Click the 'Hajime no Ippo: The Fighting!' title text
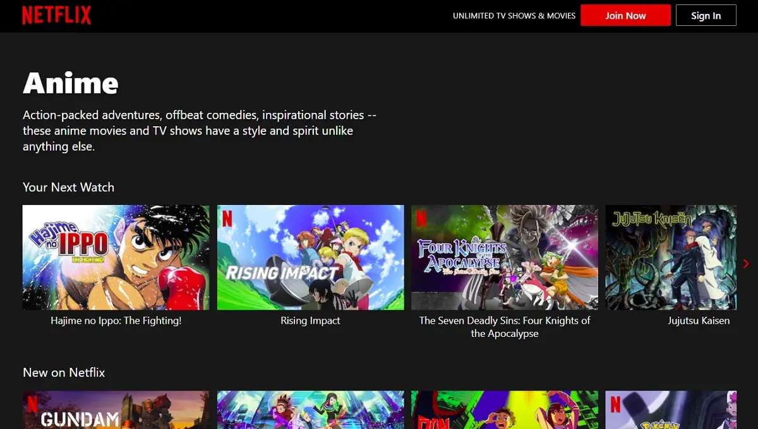 pos(116,320)
